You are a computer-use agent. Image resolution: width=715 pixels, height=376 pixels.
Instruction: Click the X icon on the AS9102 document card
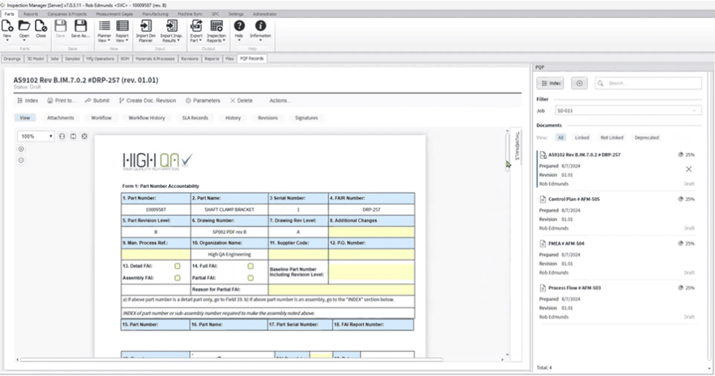pos(689,169)
